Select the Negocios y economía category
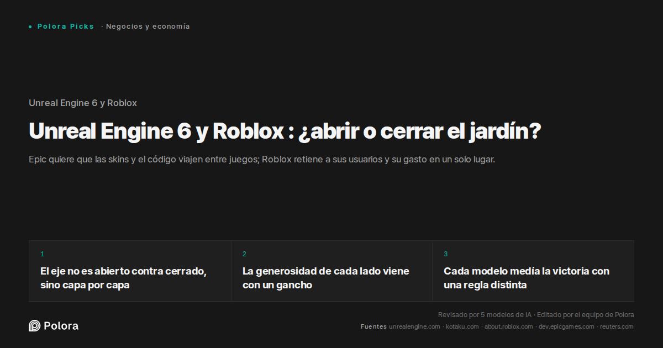 point(148,27)
